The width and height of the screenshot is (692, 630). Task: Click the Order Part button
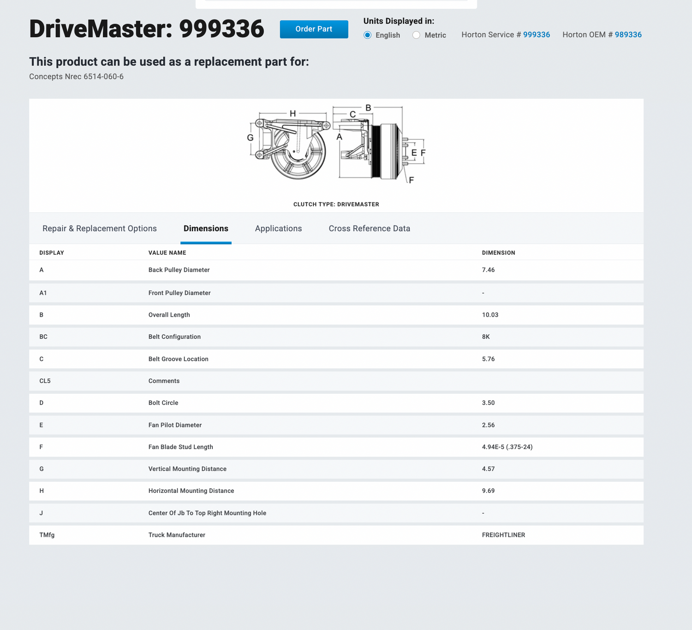314,29
